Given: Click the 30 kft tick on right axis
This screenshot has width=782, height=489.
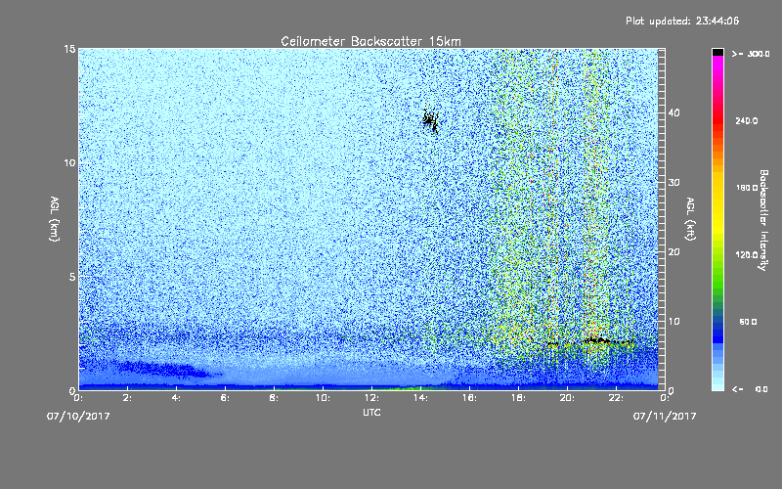Looking at the screenshot, I should click(673, 182).
